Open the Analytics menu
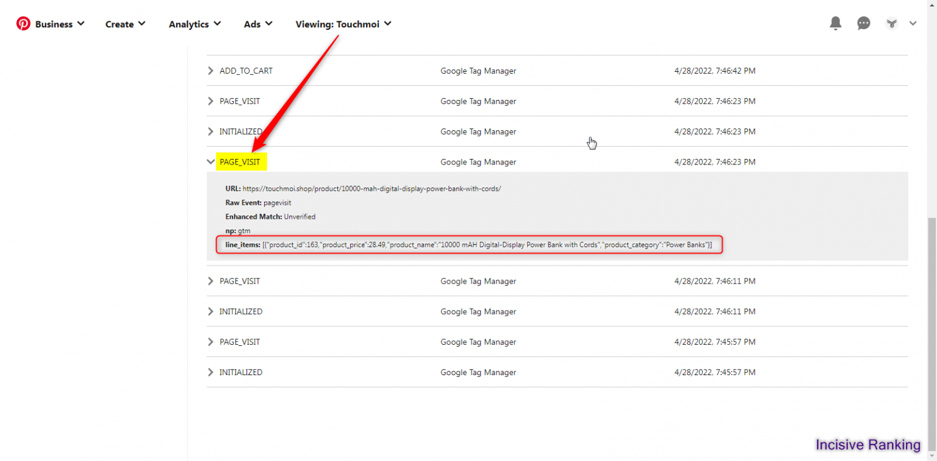Image resolution: width=937 pixels, height=461 pixels. click(x=194, y=24)
